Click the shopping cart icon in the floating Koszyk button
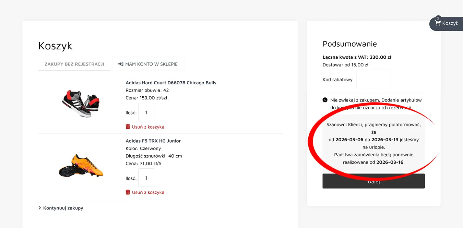Viewport: 463px width, 228px height. [438, 23]
